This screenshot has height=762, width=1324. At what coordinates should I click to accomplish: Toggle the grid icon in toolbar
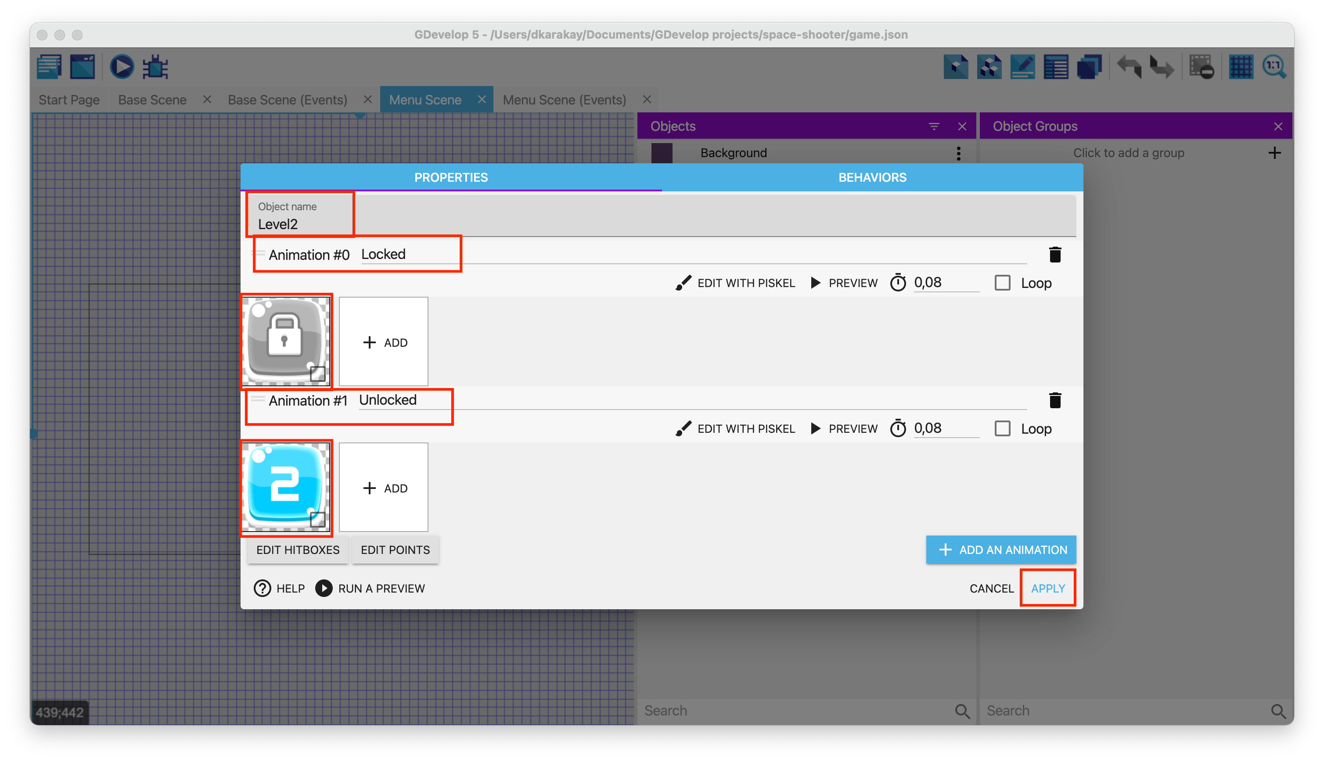[1241, 67]
